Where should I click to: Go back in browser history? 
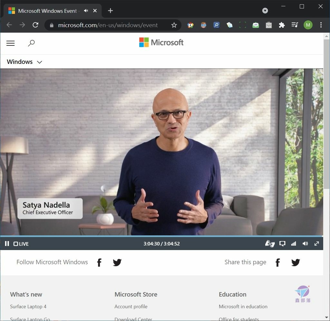[9, 25]
